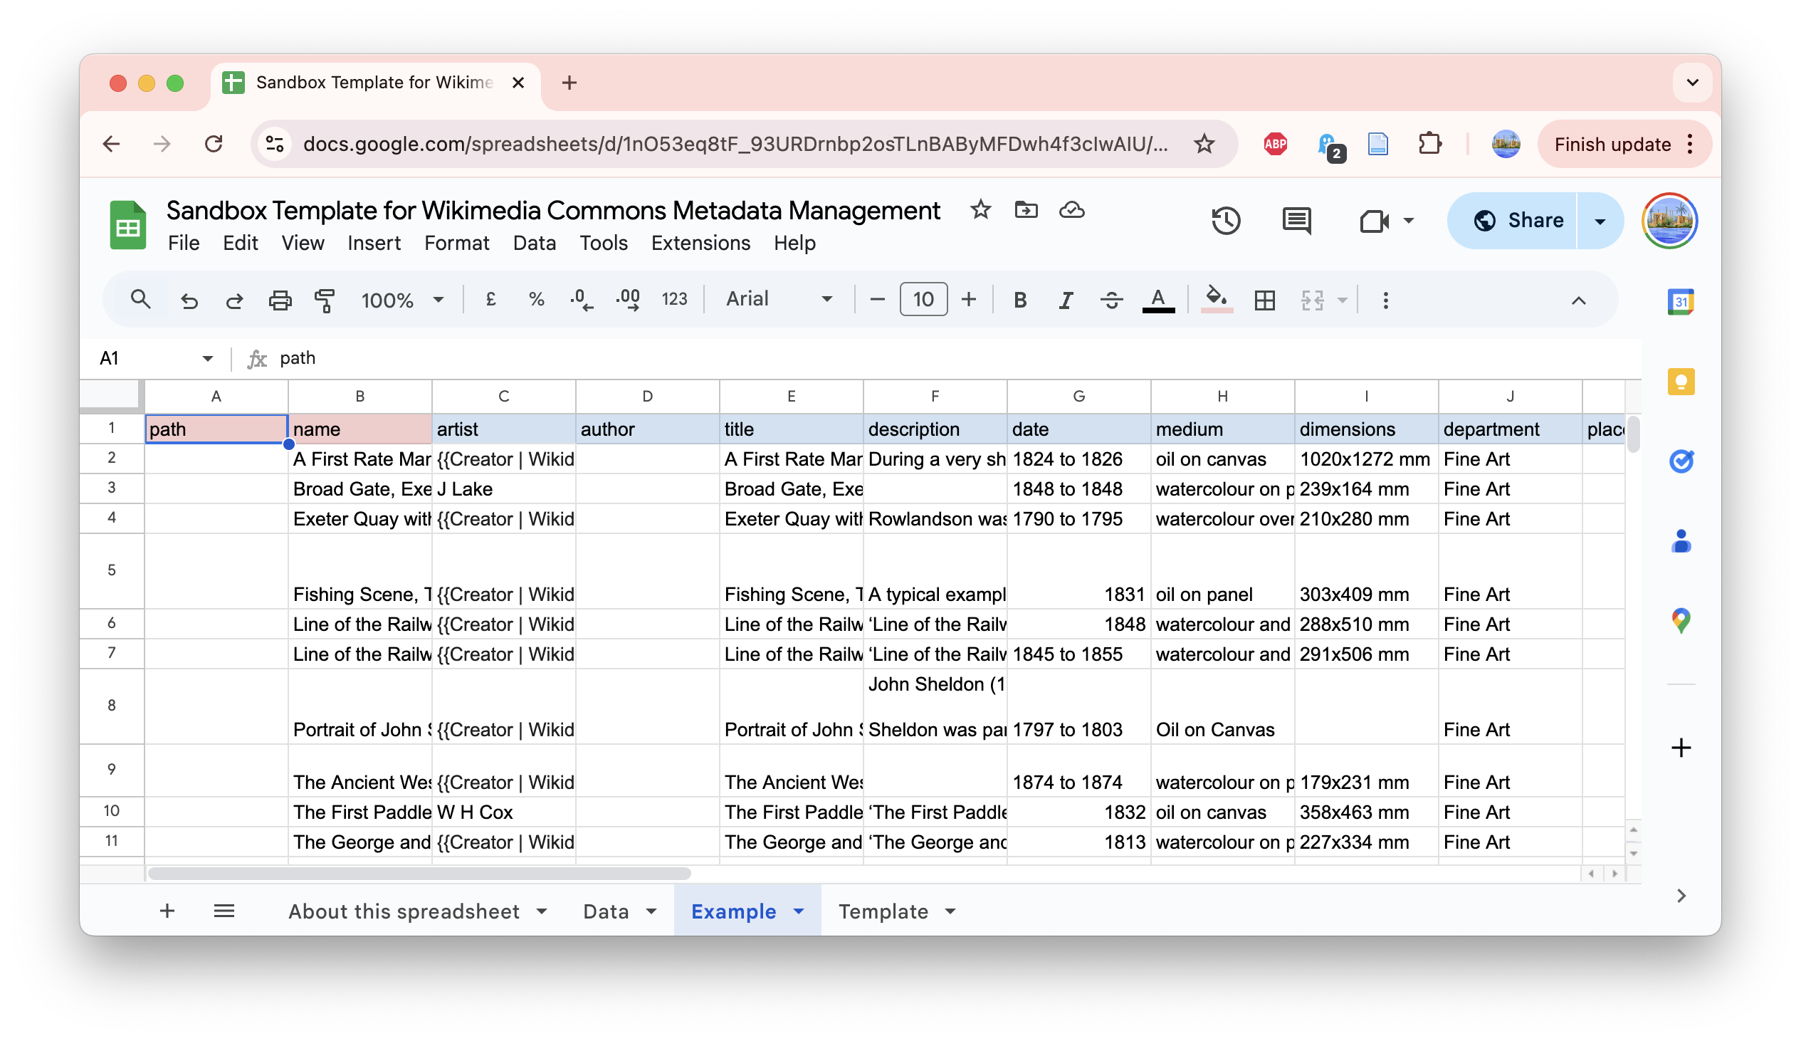
Task: Click the version history clock icon
Action: click(1227, 221)
